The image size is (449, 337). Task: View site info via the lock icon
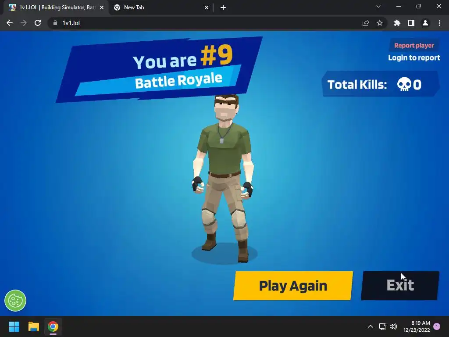point(55,23)
